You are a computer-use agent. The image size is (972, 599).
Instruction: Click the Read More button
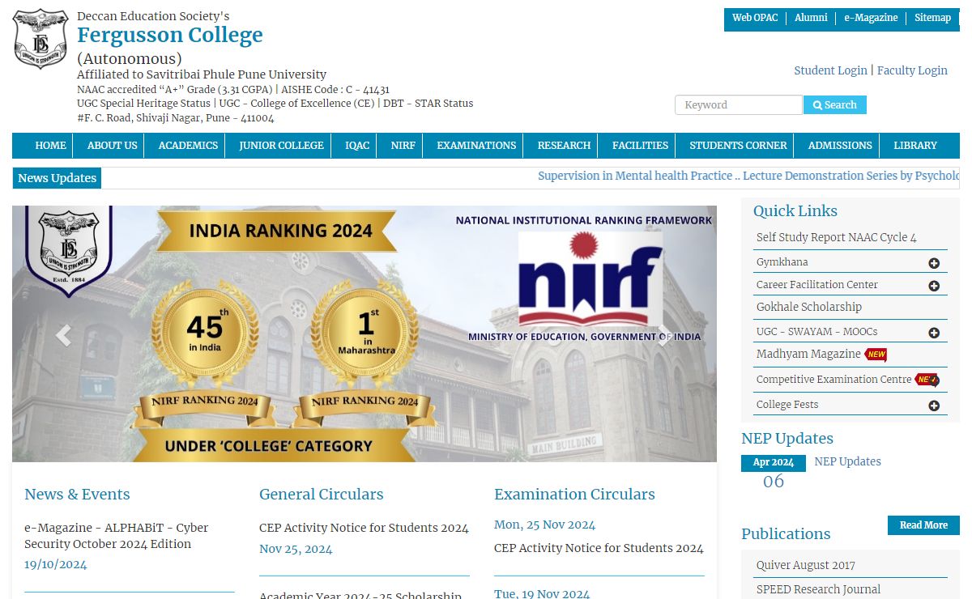pyautogui.click(x=923, y=525)
